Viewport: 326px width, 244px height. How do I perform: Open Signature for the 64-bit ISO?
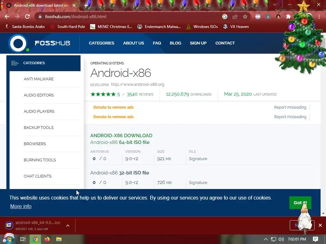(198, 159)
